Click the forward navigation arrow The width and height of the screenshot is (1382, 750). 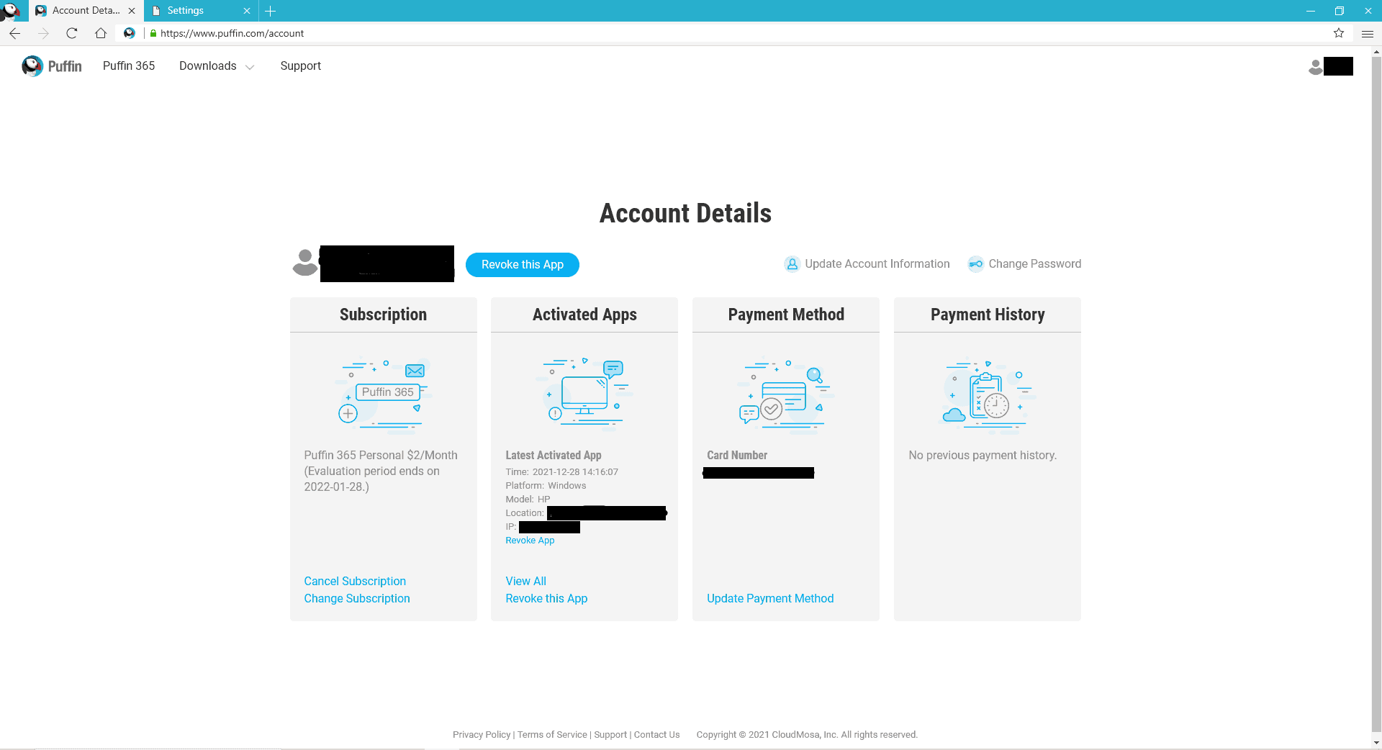click(43, 33)
